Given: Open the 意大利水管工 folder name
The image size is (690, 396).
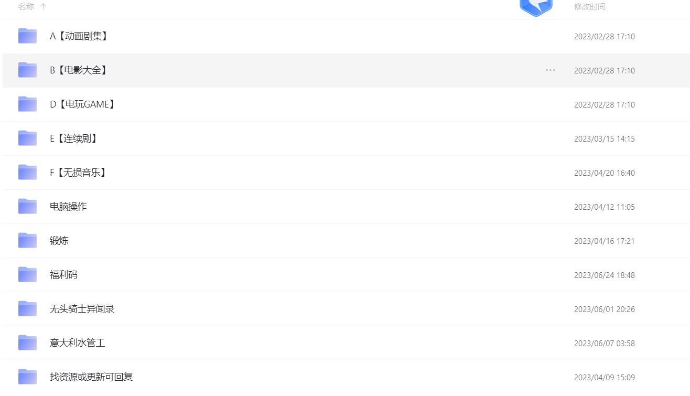Looking at the screenshot, I should pyautogui.click(x=77, y=343).
